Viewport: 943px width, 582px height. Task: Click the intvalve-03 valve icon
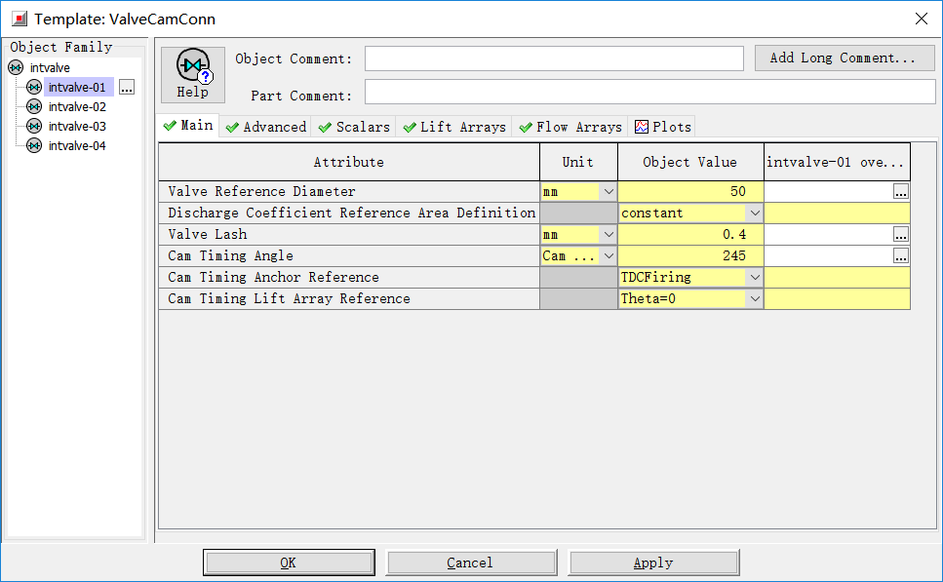[x=34, y=127]
